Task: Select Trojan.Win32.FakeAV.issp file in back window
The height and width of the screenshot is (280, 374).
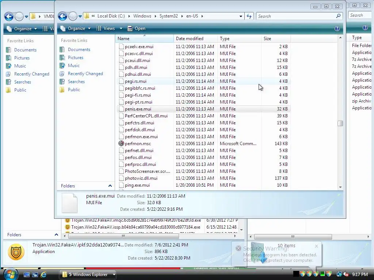Action: [x=136, y=227]
